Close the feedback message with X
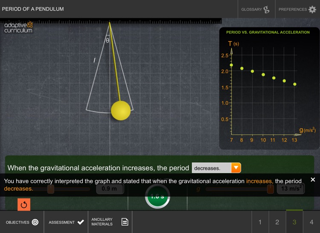Image resolution: width=320 pixels, height=233 pixels. pos(313,179)
